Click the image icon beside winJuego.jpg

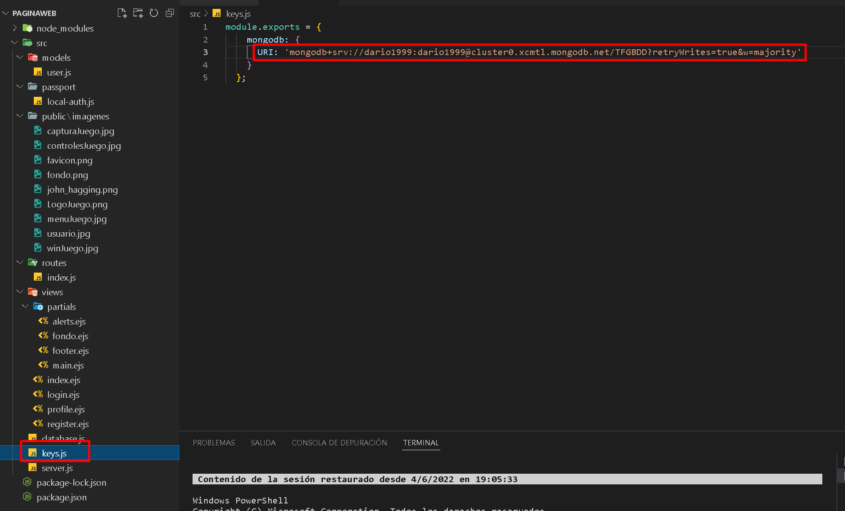pyautogui.click(x=37, y=248)
